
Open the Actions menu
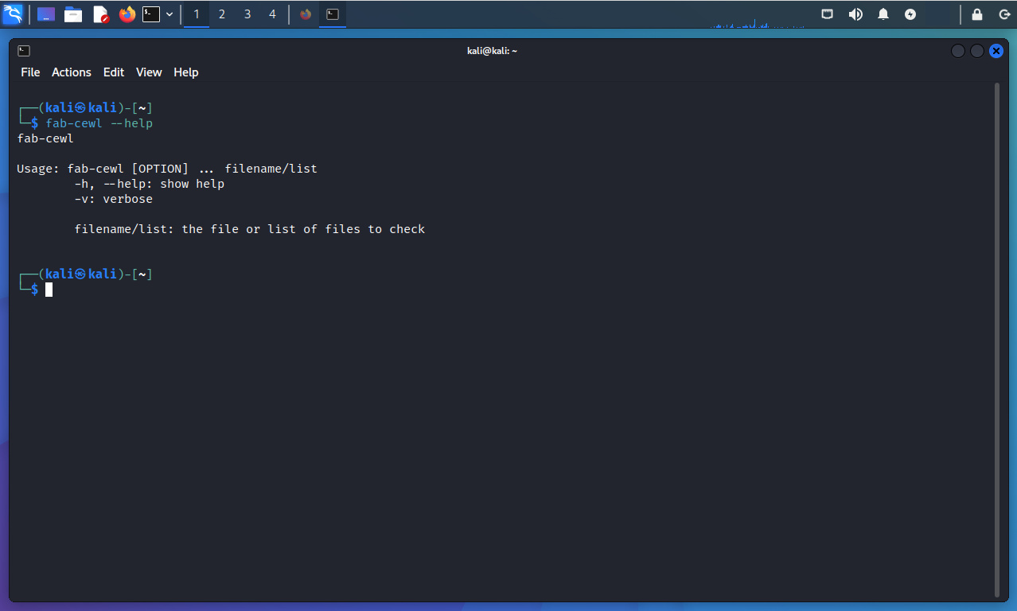click(x=72, y=72)
